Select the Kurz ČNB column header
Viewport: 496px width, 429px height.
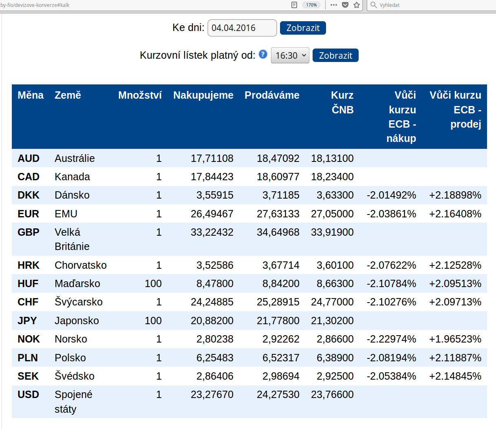point(342,102)
